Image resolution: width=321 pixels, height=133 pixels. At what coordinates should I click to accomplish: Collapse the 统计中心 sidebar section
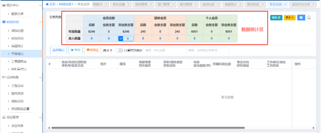tap(40, 5)
